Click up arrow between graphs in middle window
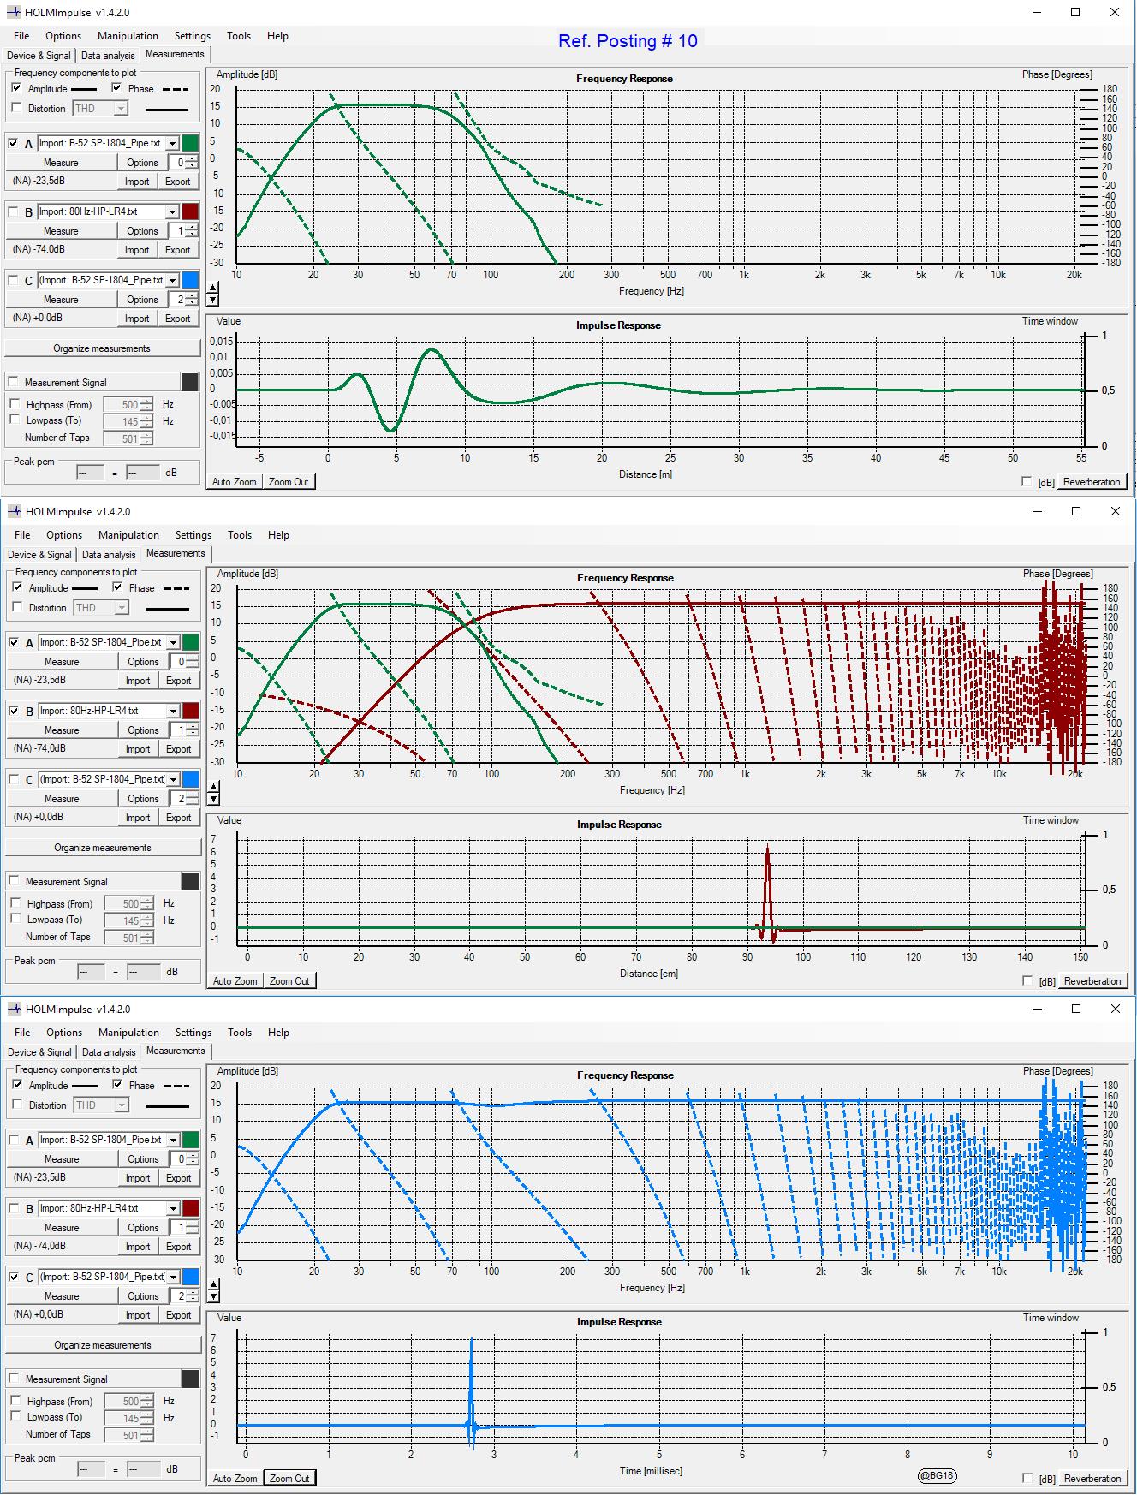 coord(214,787)
